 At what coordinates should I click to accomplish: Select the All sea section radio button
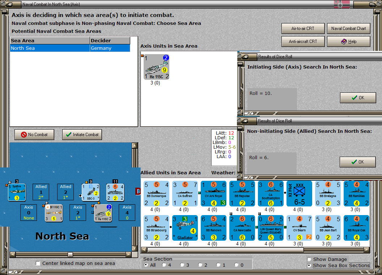146,265
